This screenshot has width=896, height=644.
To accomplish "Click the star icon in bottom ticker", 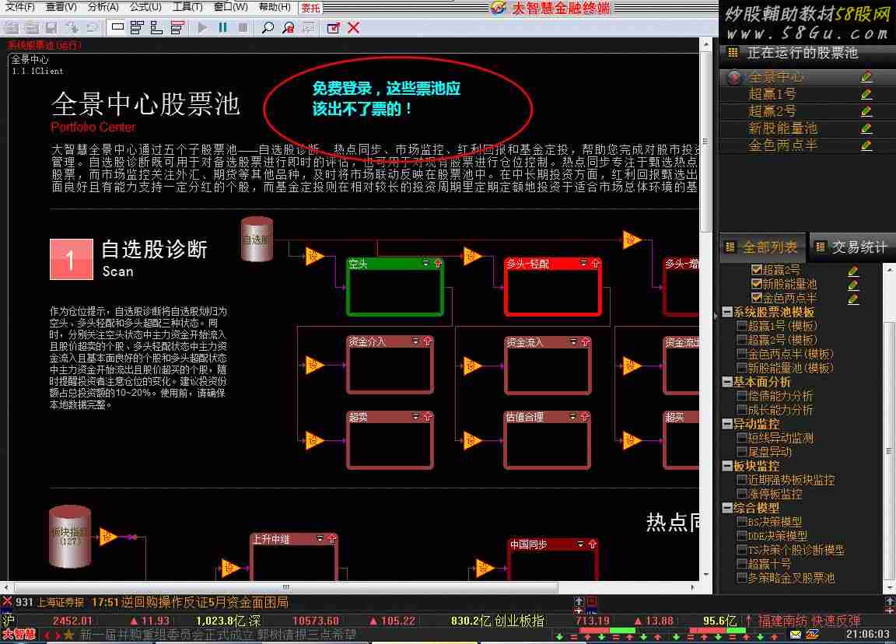I will pos(69,635).
